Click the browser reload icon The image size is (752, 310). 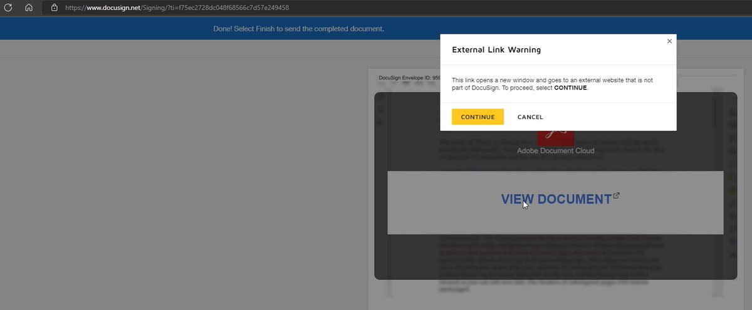pos(9,8)
